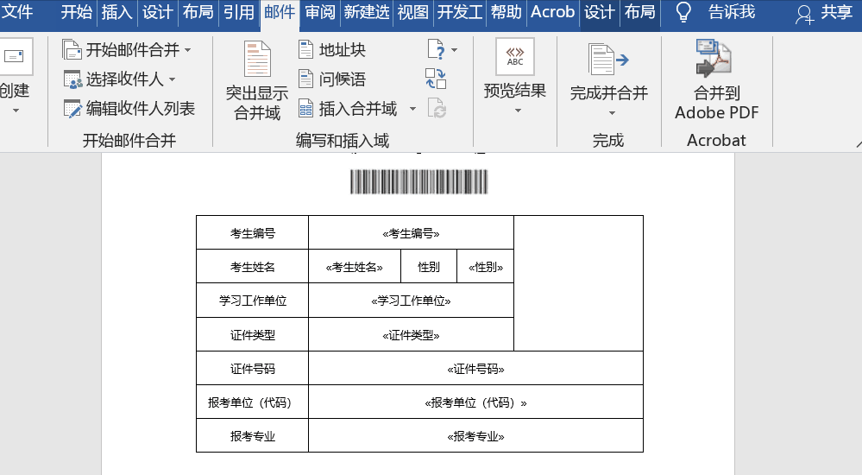
Task: Open the 新建选 ribbon tab
Action: tap(367, 11)
